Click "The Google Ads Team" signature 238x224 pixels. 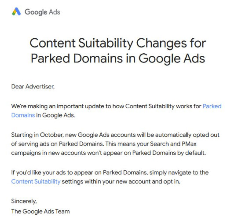[x=40, y=211]
